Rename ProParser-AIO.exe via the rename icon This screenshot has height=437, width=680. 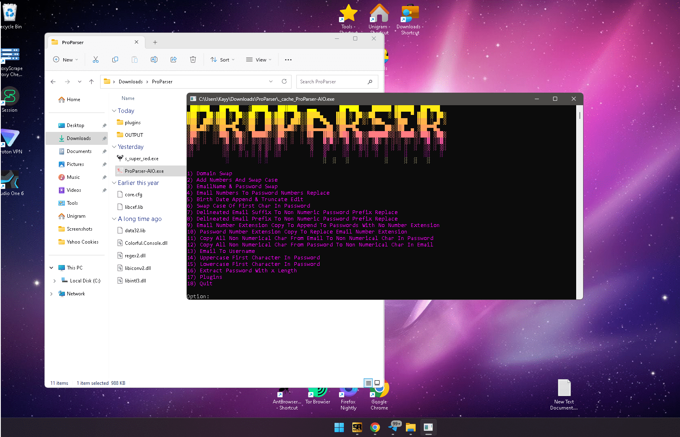click(154, 59)
